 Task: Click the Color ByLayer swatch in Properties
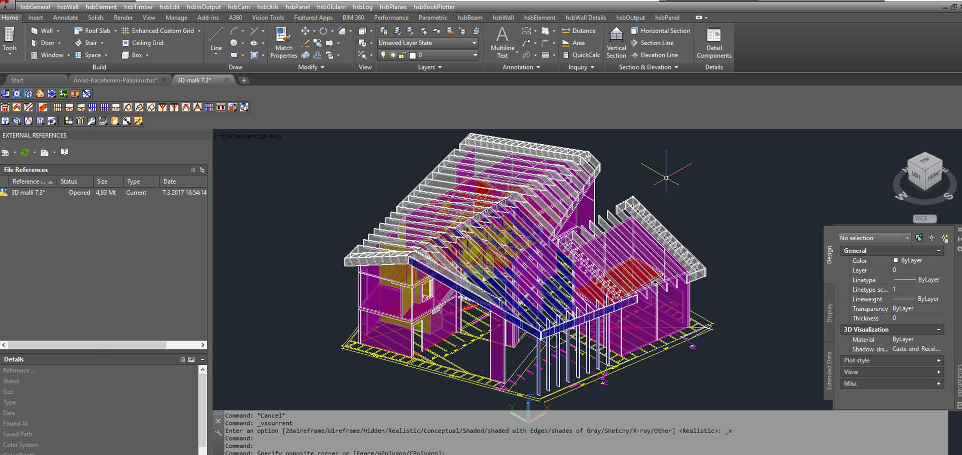point(895,261)
